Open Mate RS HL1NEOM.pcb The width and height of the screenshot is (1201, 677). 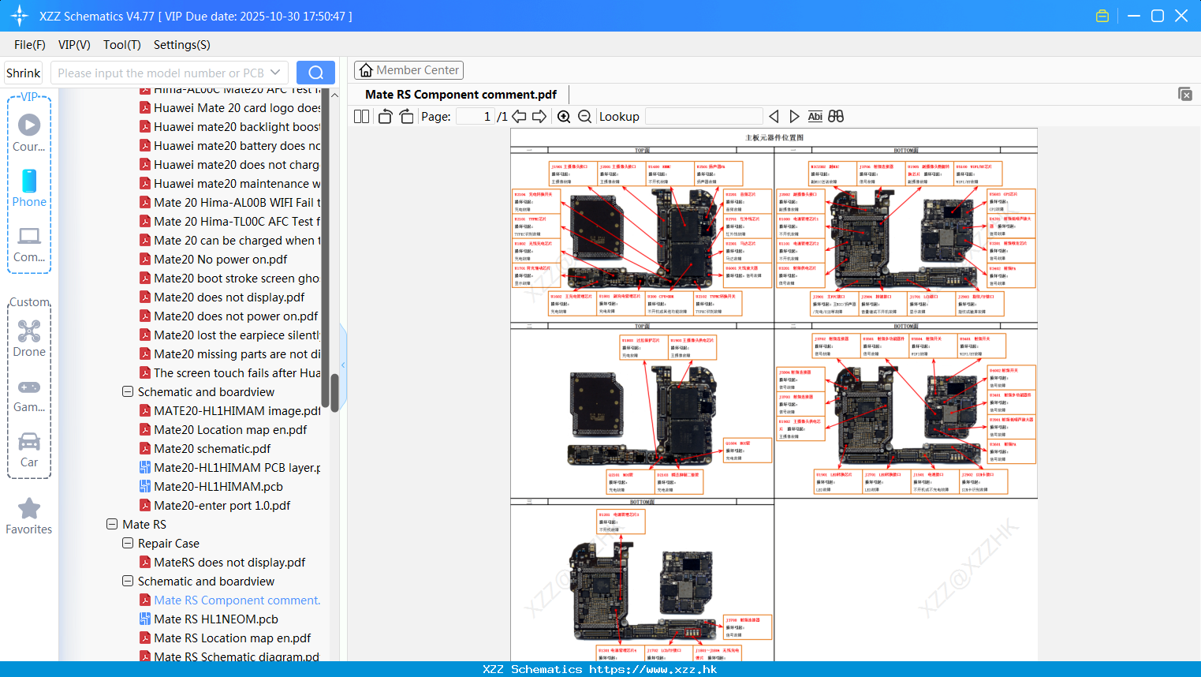(x=216, y=619)
